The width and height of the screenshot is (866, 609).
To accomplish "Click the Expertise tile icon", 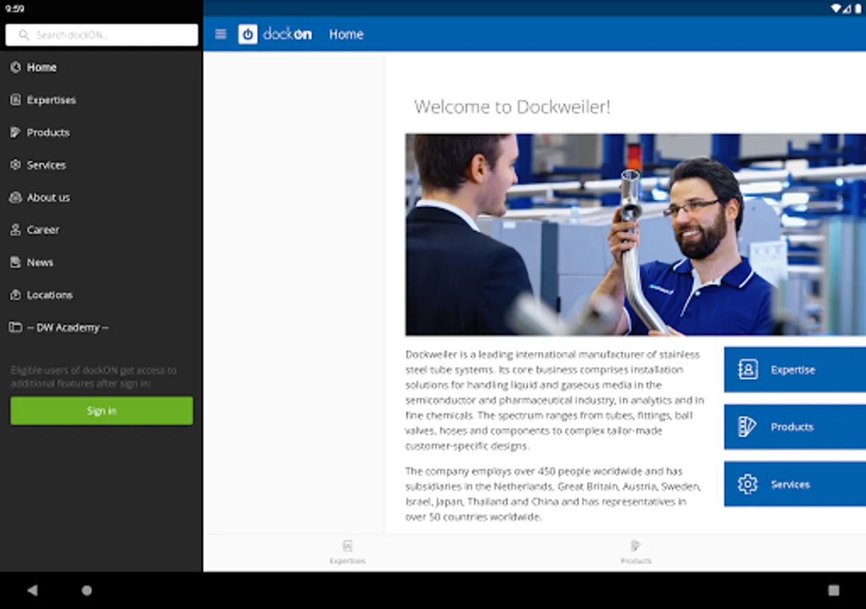I will pyautogui.click(x=748, y=369).
